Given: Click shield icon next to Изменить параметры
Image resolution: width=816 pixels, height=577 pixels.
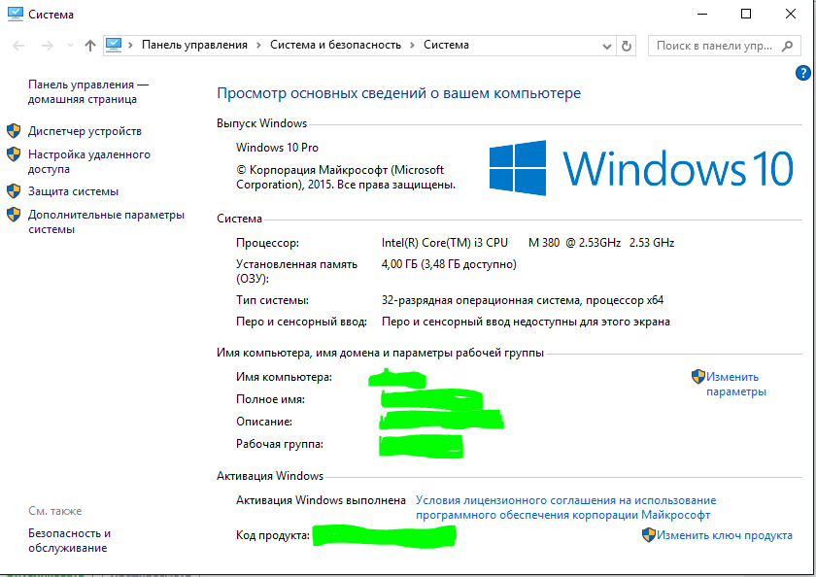Looking at the screenshot, I should pyautogui.click(x=697, y=376).
